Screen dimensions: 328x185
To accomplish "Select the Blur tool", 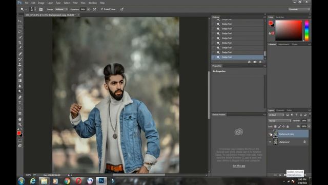I will [20, 86].
